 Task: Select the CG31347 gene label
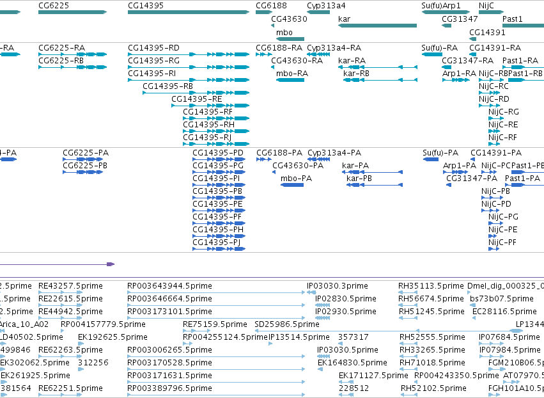(460, 19)
